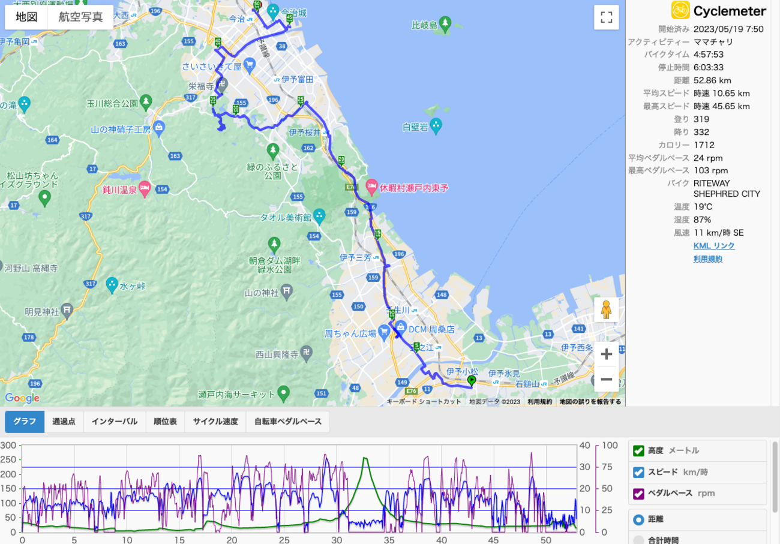
Task: Select 比岐島 park pin
Action: [x=445, y=25]
